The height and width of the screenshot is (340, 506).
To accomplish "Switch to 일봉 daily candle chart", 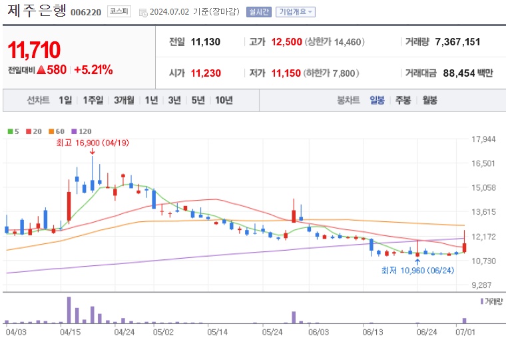I will (x=377, y=100).
